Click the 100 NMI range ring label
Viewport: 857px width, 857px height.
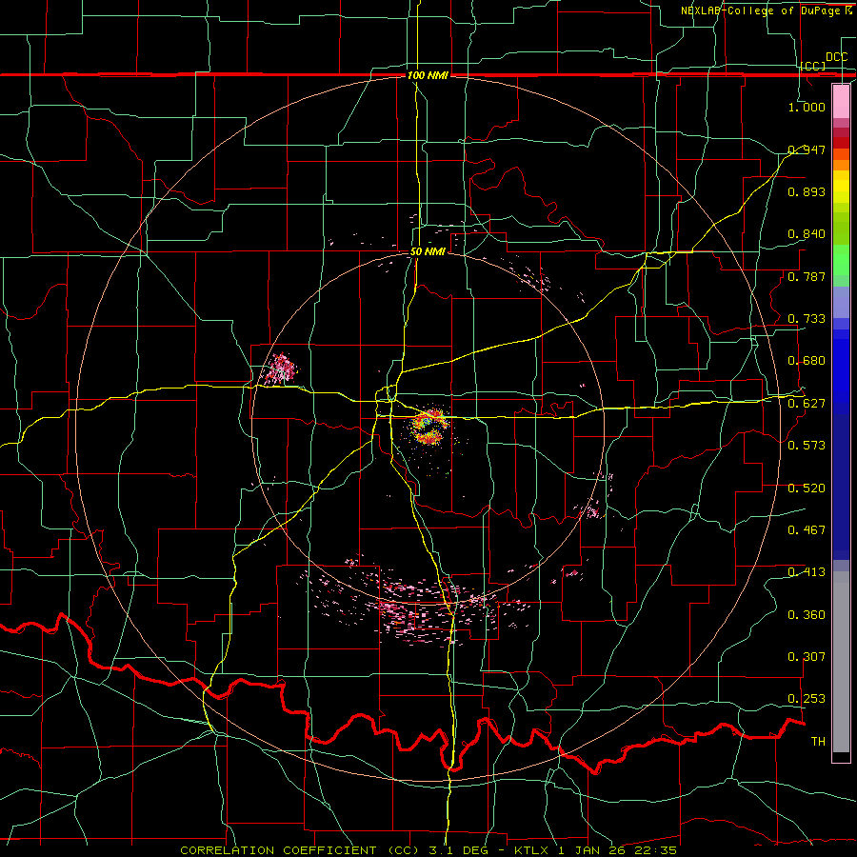click(428, 75)
